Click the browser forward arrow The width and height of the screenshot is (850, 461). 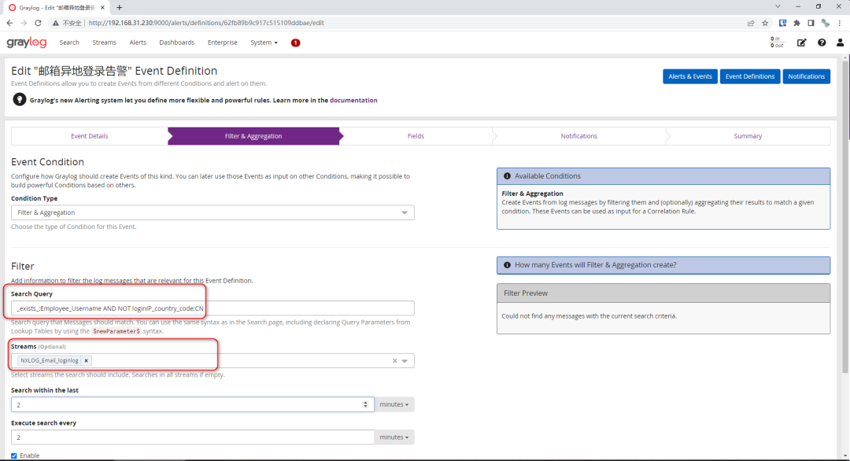24,23
